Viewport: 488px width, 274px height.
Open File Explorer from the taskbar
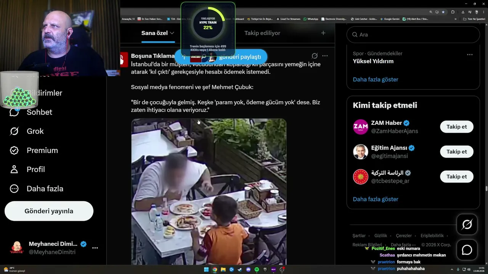[x=223, y=269]
